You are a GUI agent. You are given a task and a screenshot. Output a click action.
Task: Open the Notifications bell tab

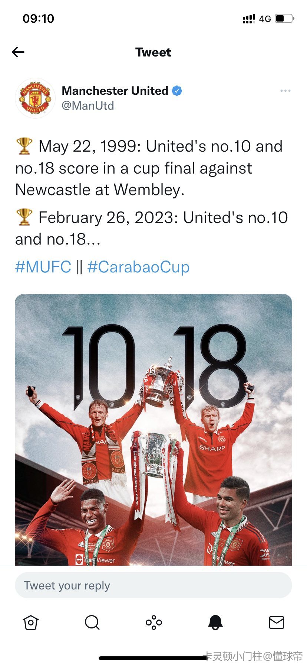pyautogui.click(x=215, y=622)
